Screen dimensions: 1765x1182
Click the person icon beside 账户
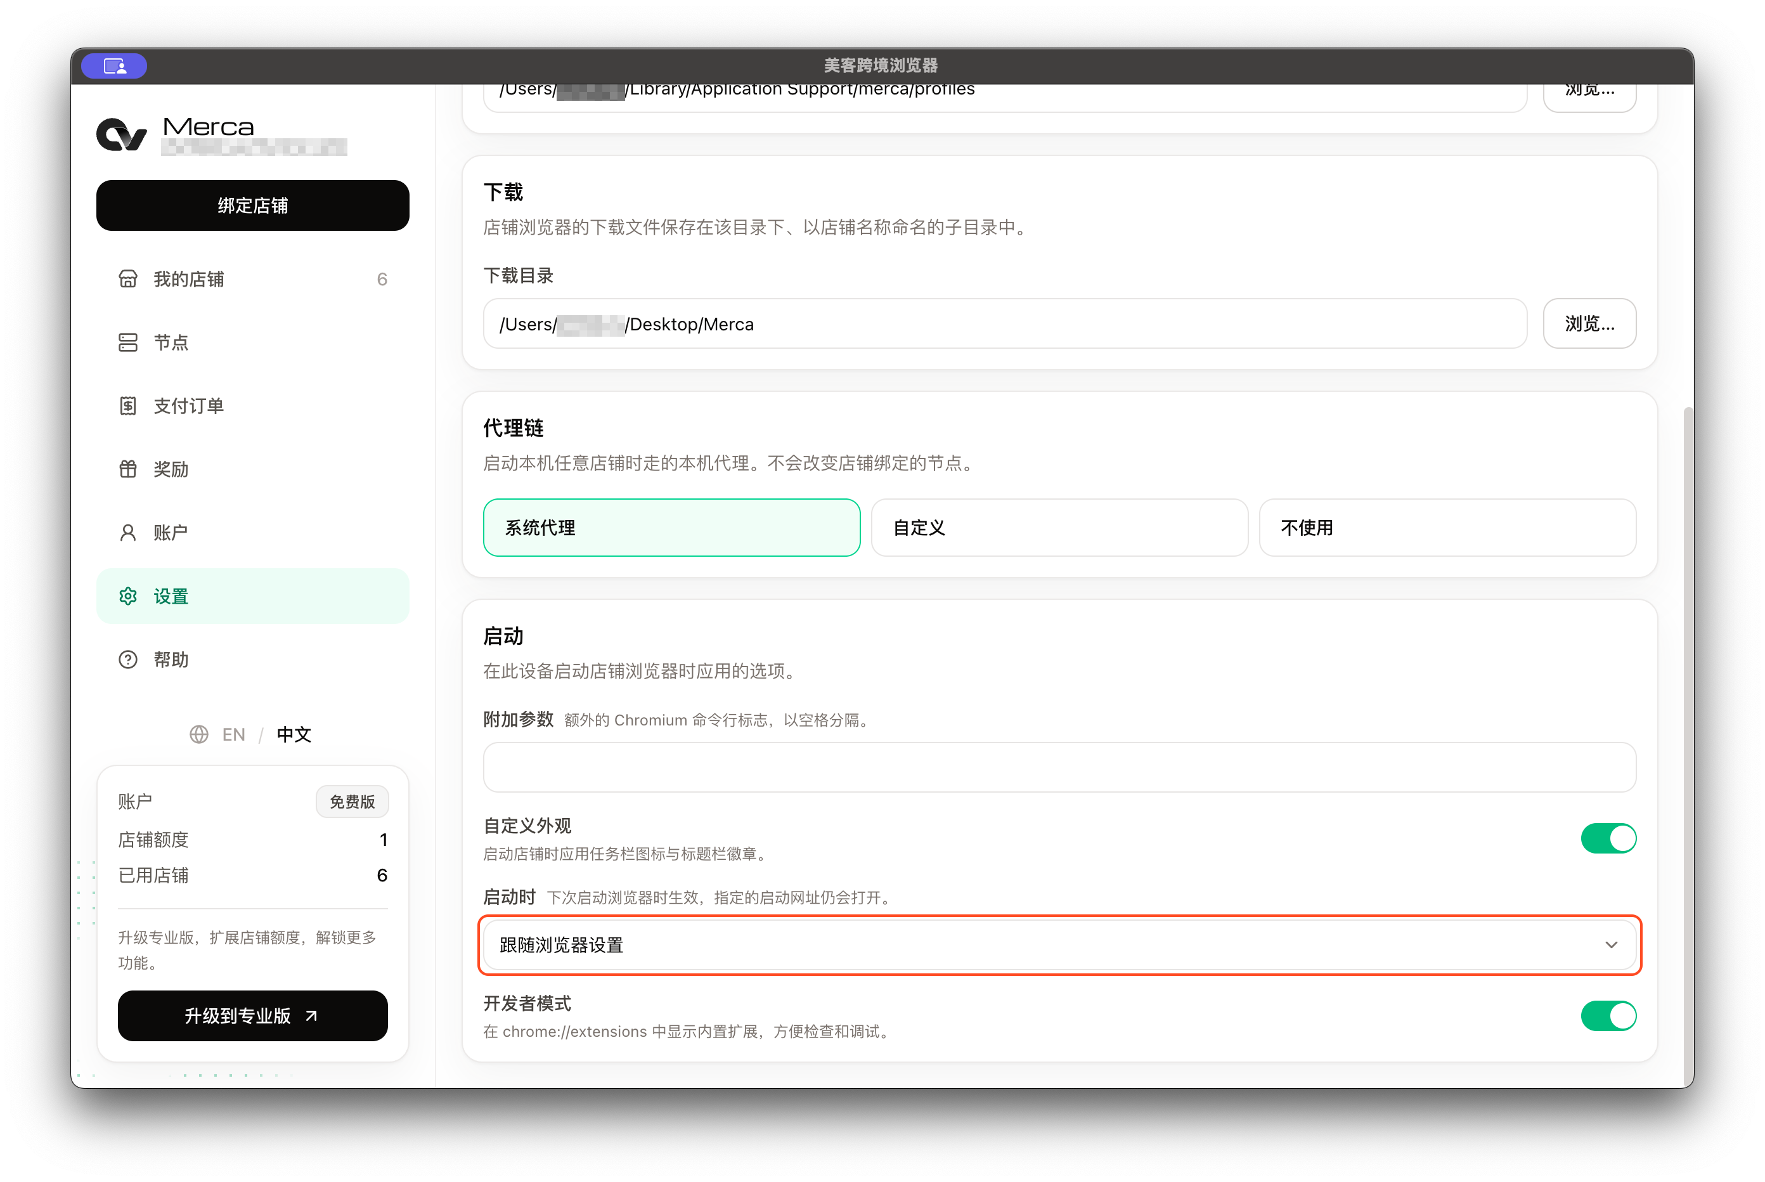[128, 532]
